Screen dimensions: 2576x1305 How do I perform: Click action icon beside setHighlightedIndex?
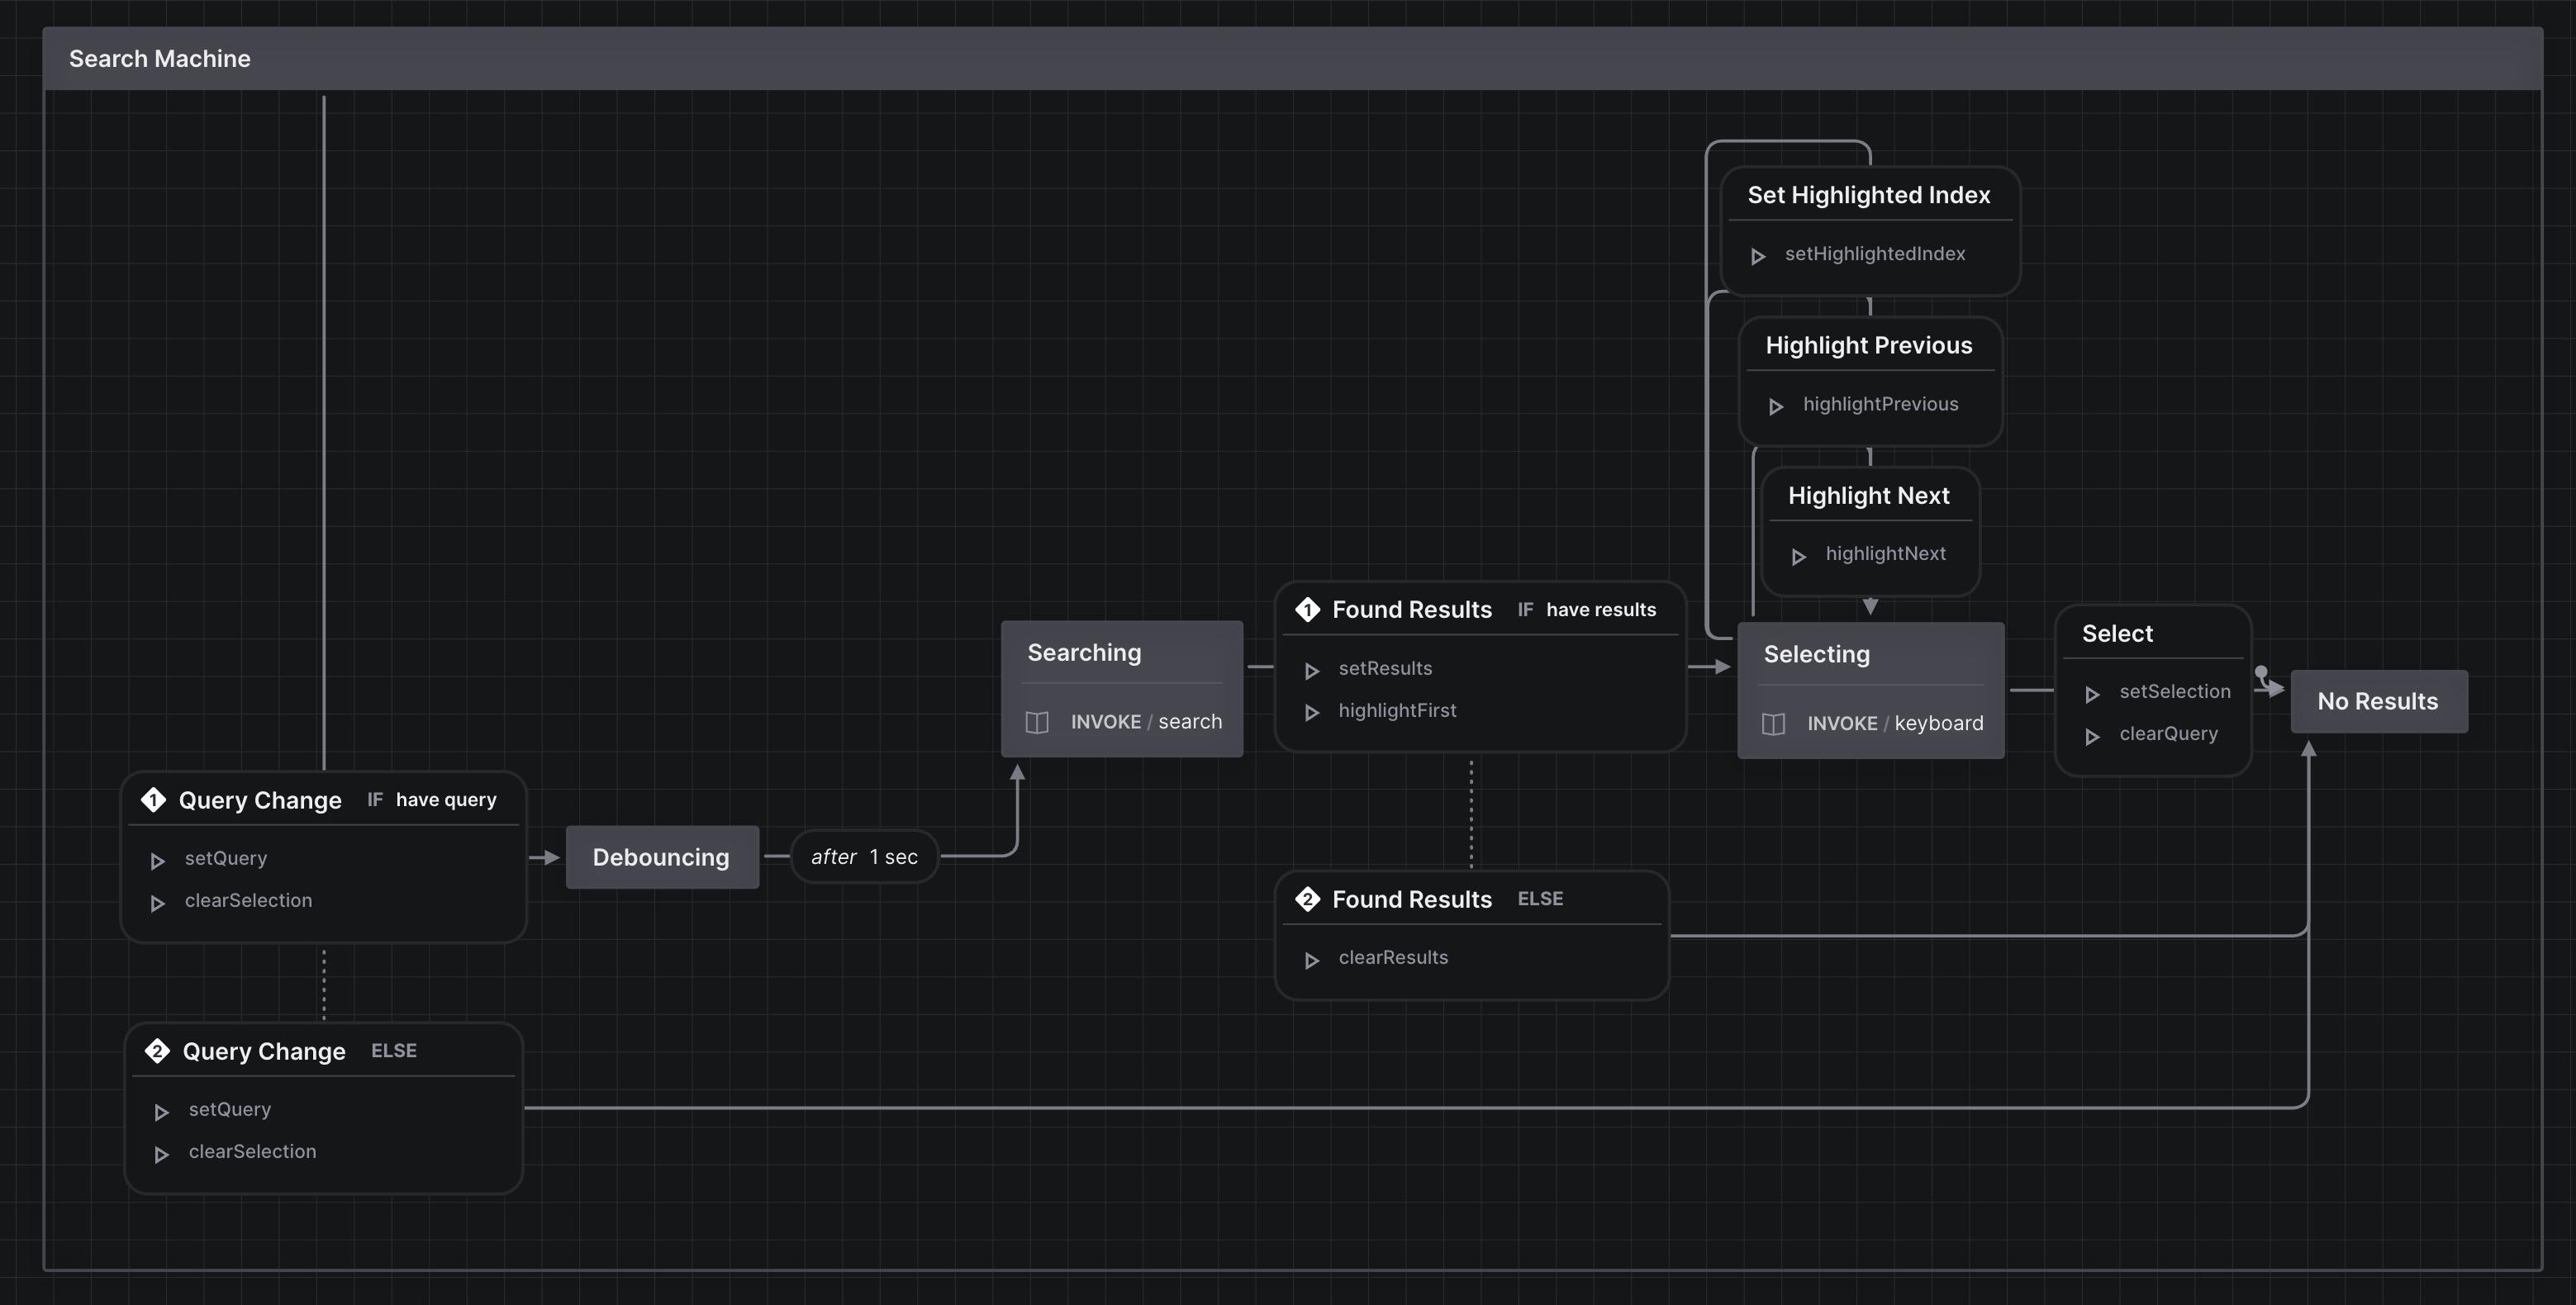1758,256
